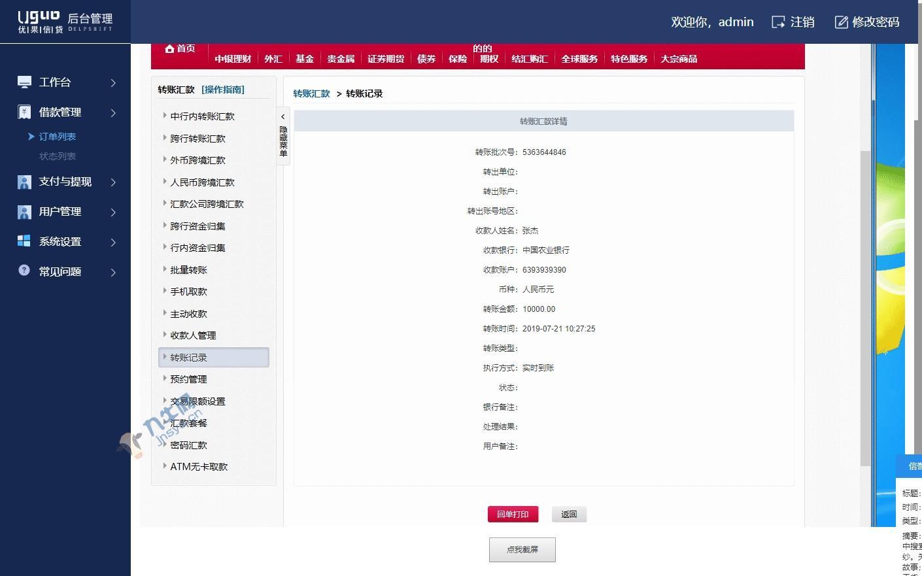Select 全球服务 in navigation bar
The height and width of the screenshot is (576, 922).
tap(579, 59)
